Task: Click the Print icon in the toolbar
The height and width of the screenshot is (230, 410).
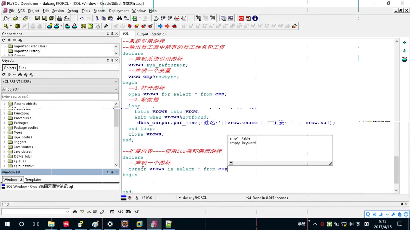Action: tap(59, 18)
